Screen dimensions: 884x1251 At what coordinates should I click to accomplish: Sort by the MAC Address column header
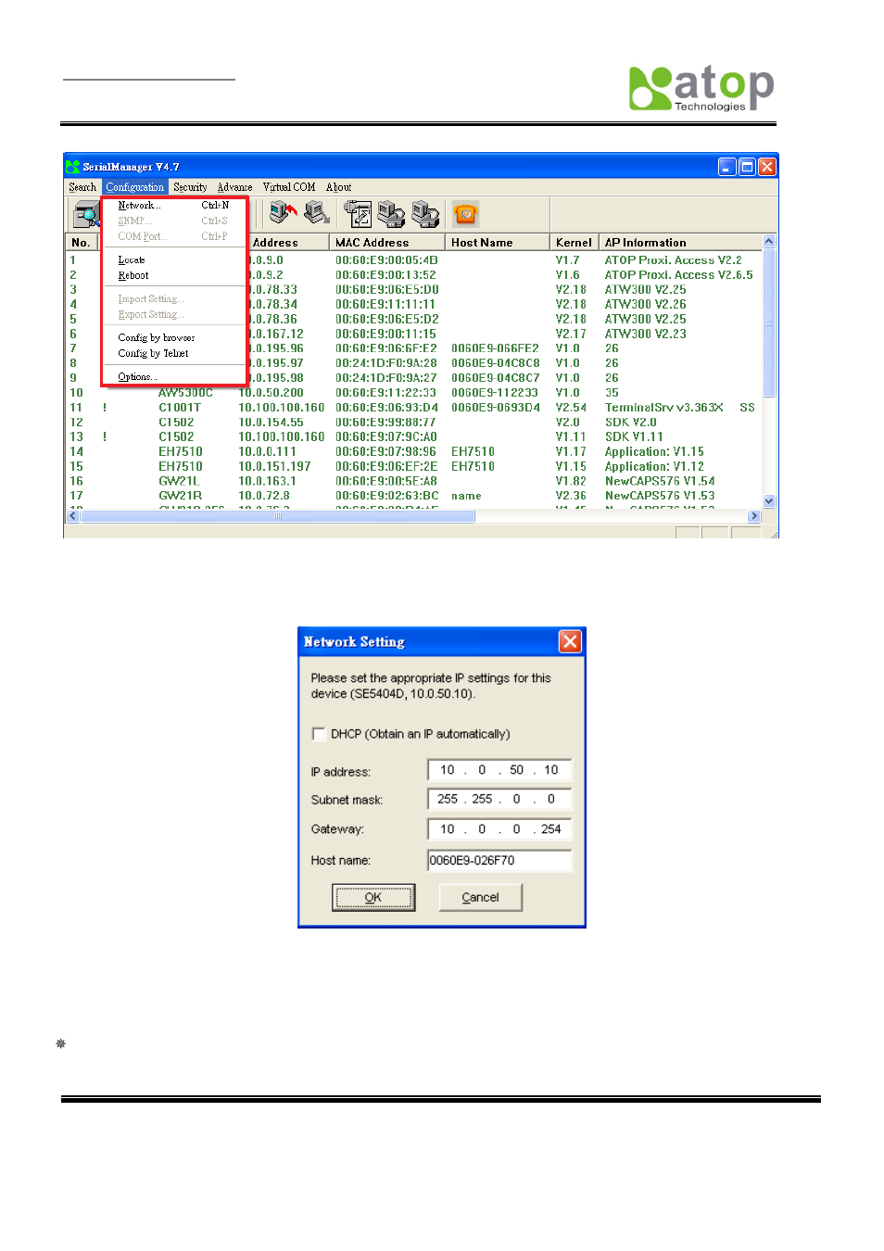(x=386, y=243)
